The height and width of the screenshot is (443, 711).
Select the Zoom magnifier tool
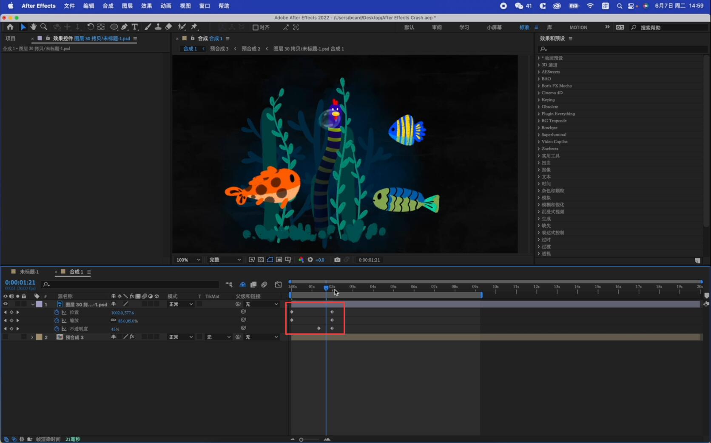click(x=43, y=27)
